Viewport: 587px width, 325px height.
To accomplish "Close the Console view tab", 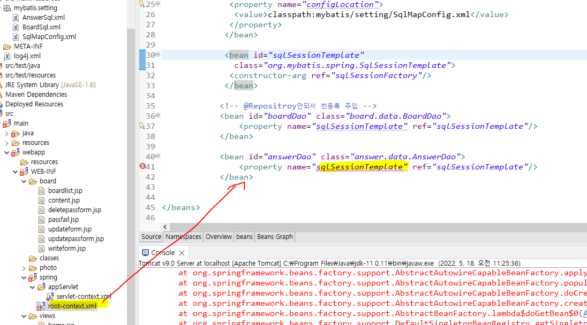I will [x=182, y=253].
